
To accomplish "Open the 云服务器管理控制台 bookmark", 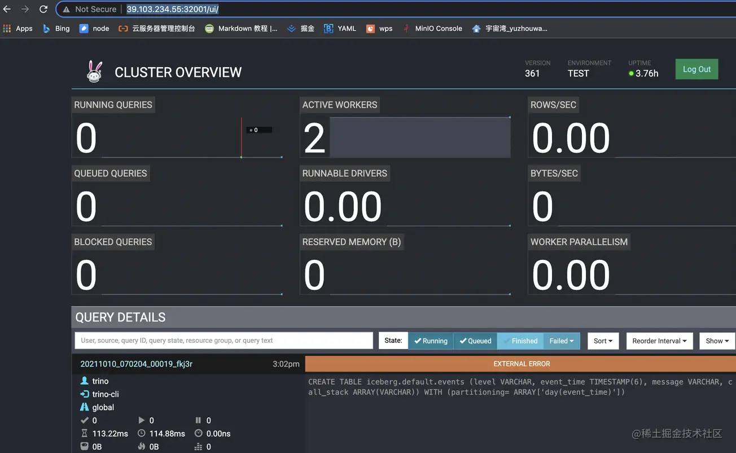I will coord(156,28).
